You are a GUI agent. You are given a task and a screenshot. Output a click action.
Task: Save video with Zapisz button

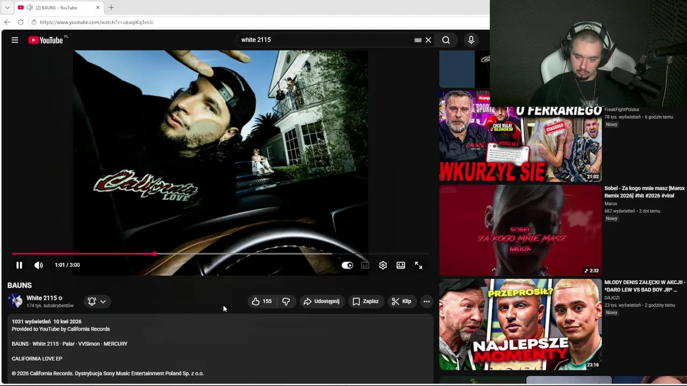(366, 301)
